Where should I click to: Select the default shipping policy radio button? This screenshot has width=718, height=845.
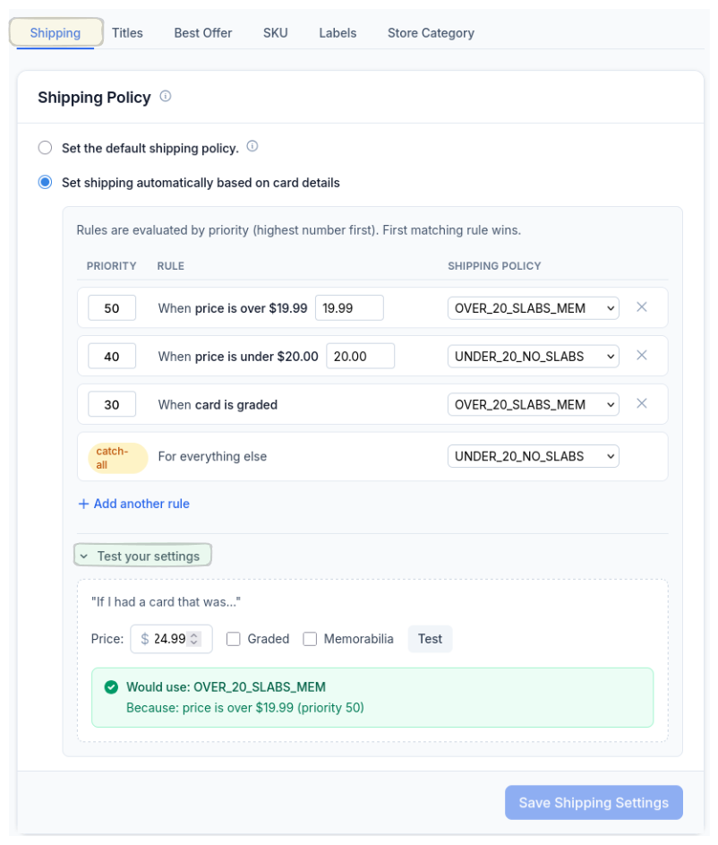tap(45, 147)
